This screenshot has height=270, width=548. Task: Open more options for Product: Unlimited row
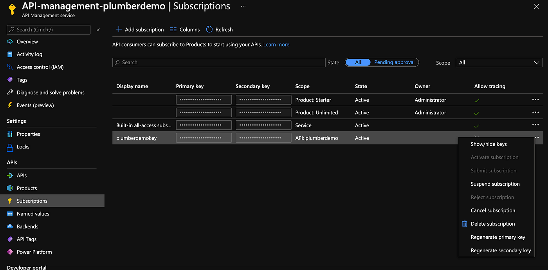(535, 112)
